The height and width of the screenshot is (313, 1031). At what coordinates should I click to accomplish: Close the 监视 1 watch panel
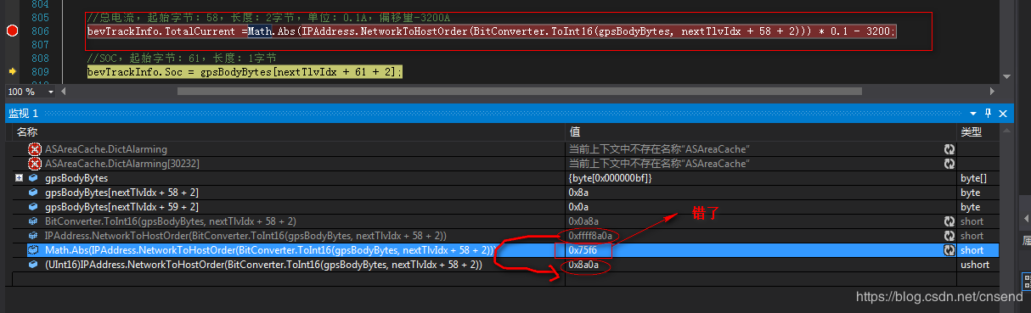[1003, 113]
